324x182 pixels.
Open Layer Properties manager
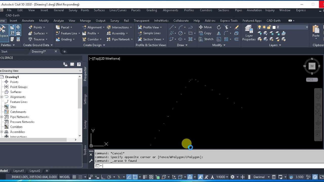tap(249, 33)
